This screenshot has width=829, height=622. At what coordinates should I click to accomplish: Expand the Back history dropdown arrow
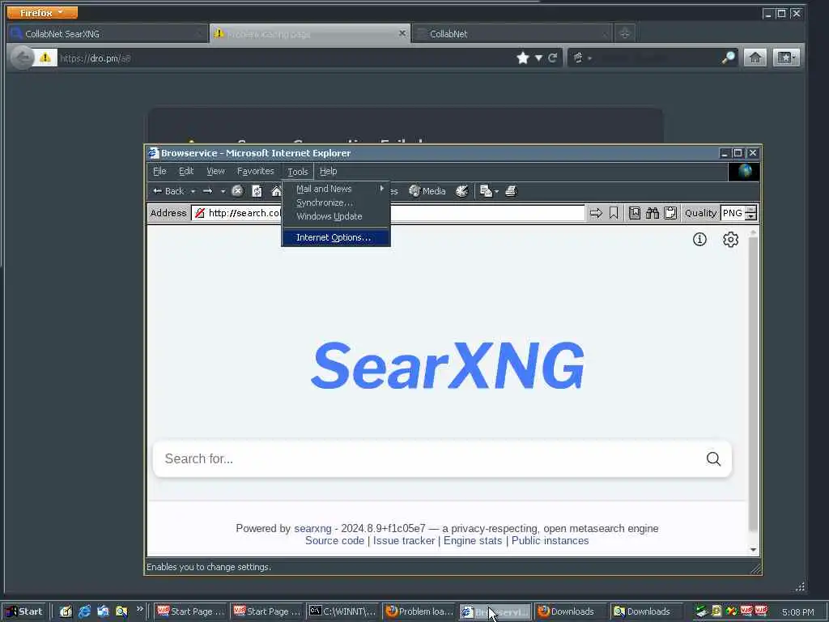click(193, 191)
